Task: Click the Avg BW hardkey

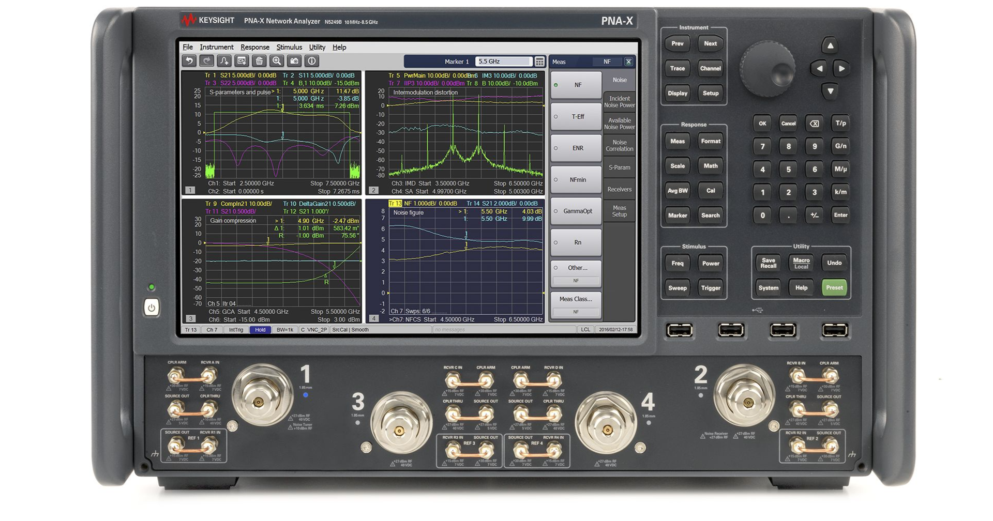Action: (678, 191)
